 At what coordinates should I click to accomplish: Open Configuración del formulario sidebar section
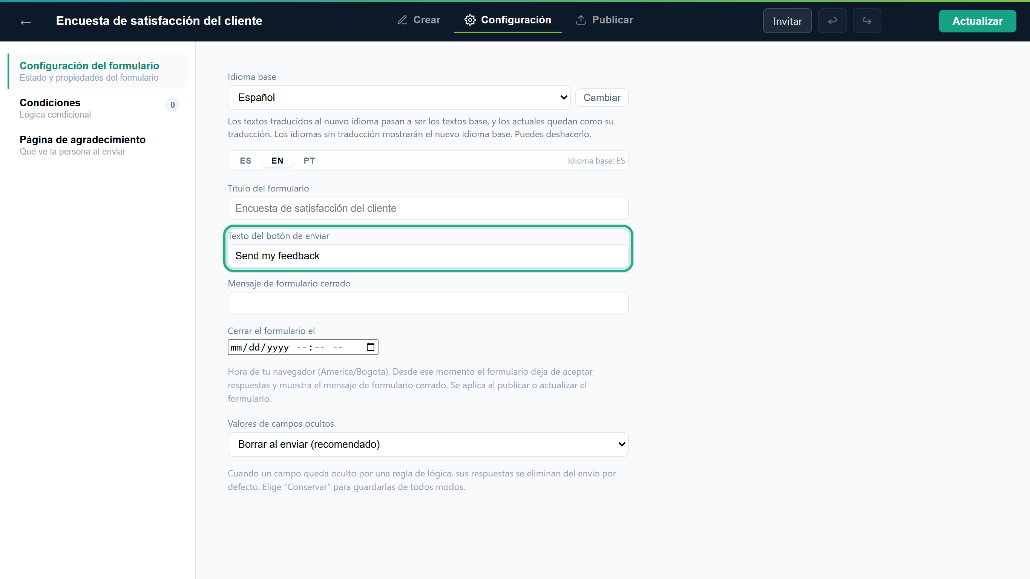click(97, 71)
